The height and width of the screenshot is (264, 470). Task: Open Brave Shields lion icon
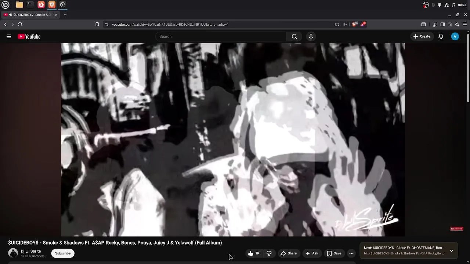(354, 24)
